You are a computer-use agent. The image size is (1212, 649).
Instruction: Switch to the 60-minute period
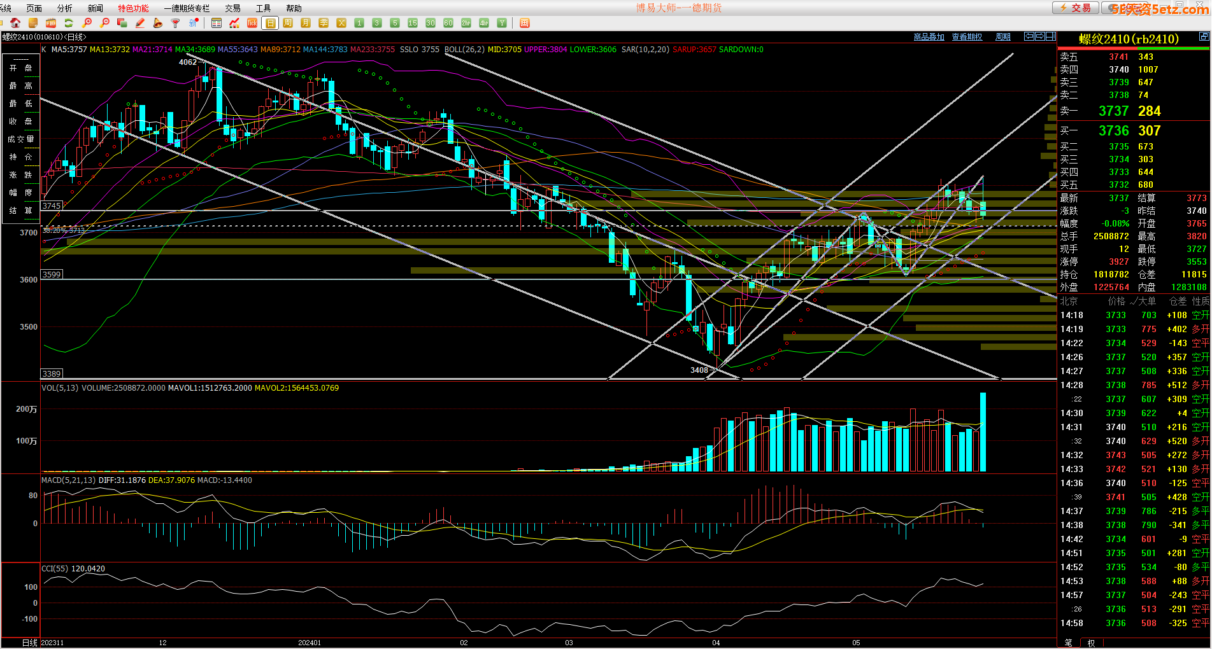pyautogui.click(x=448, y=23)
